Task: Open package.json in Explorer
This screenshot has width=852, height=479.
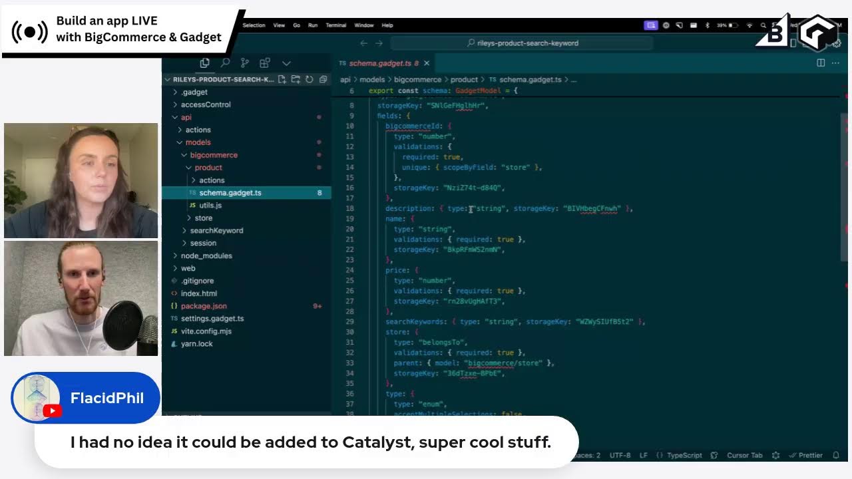Action: point(246,306)
